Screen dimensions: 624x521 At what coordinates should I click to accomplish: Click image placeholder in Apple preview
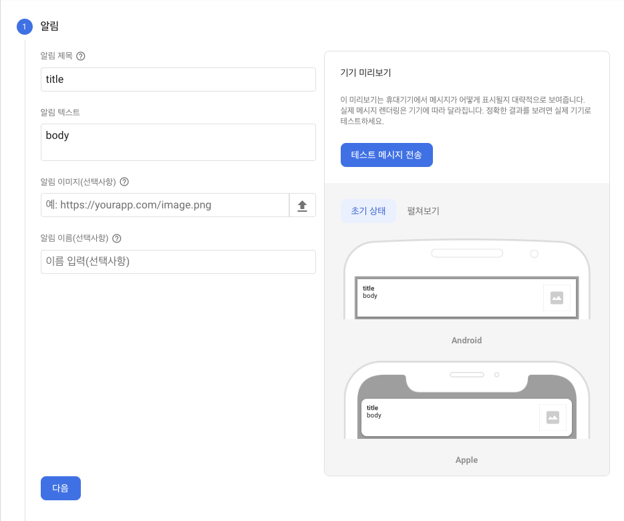coord(553,417)
